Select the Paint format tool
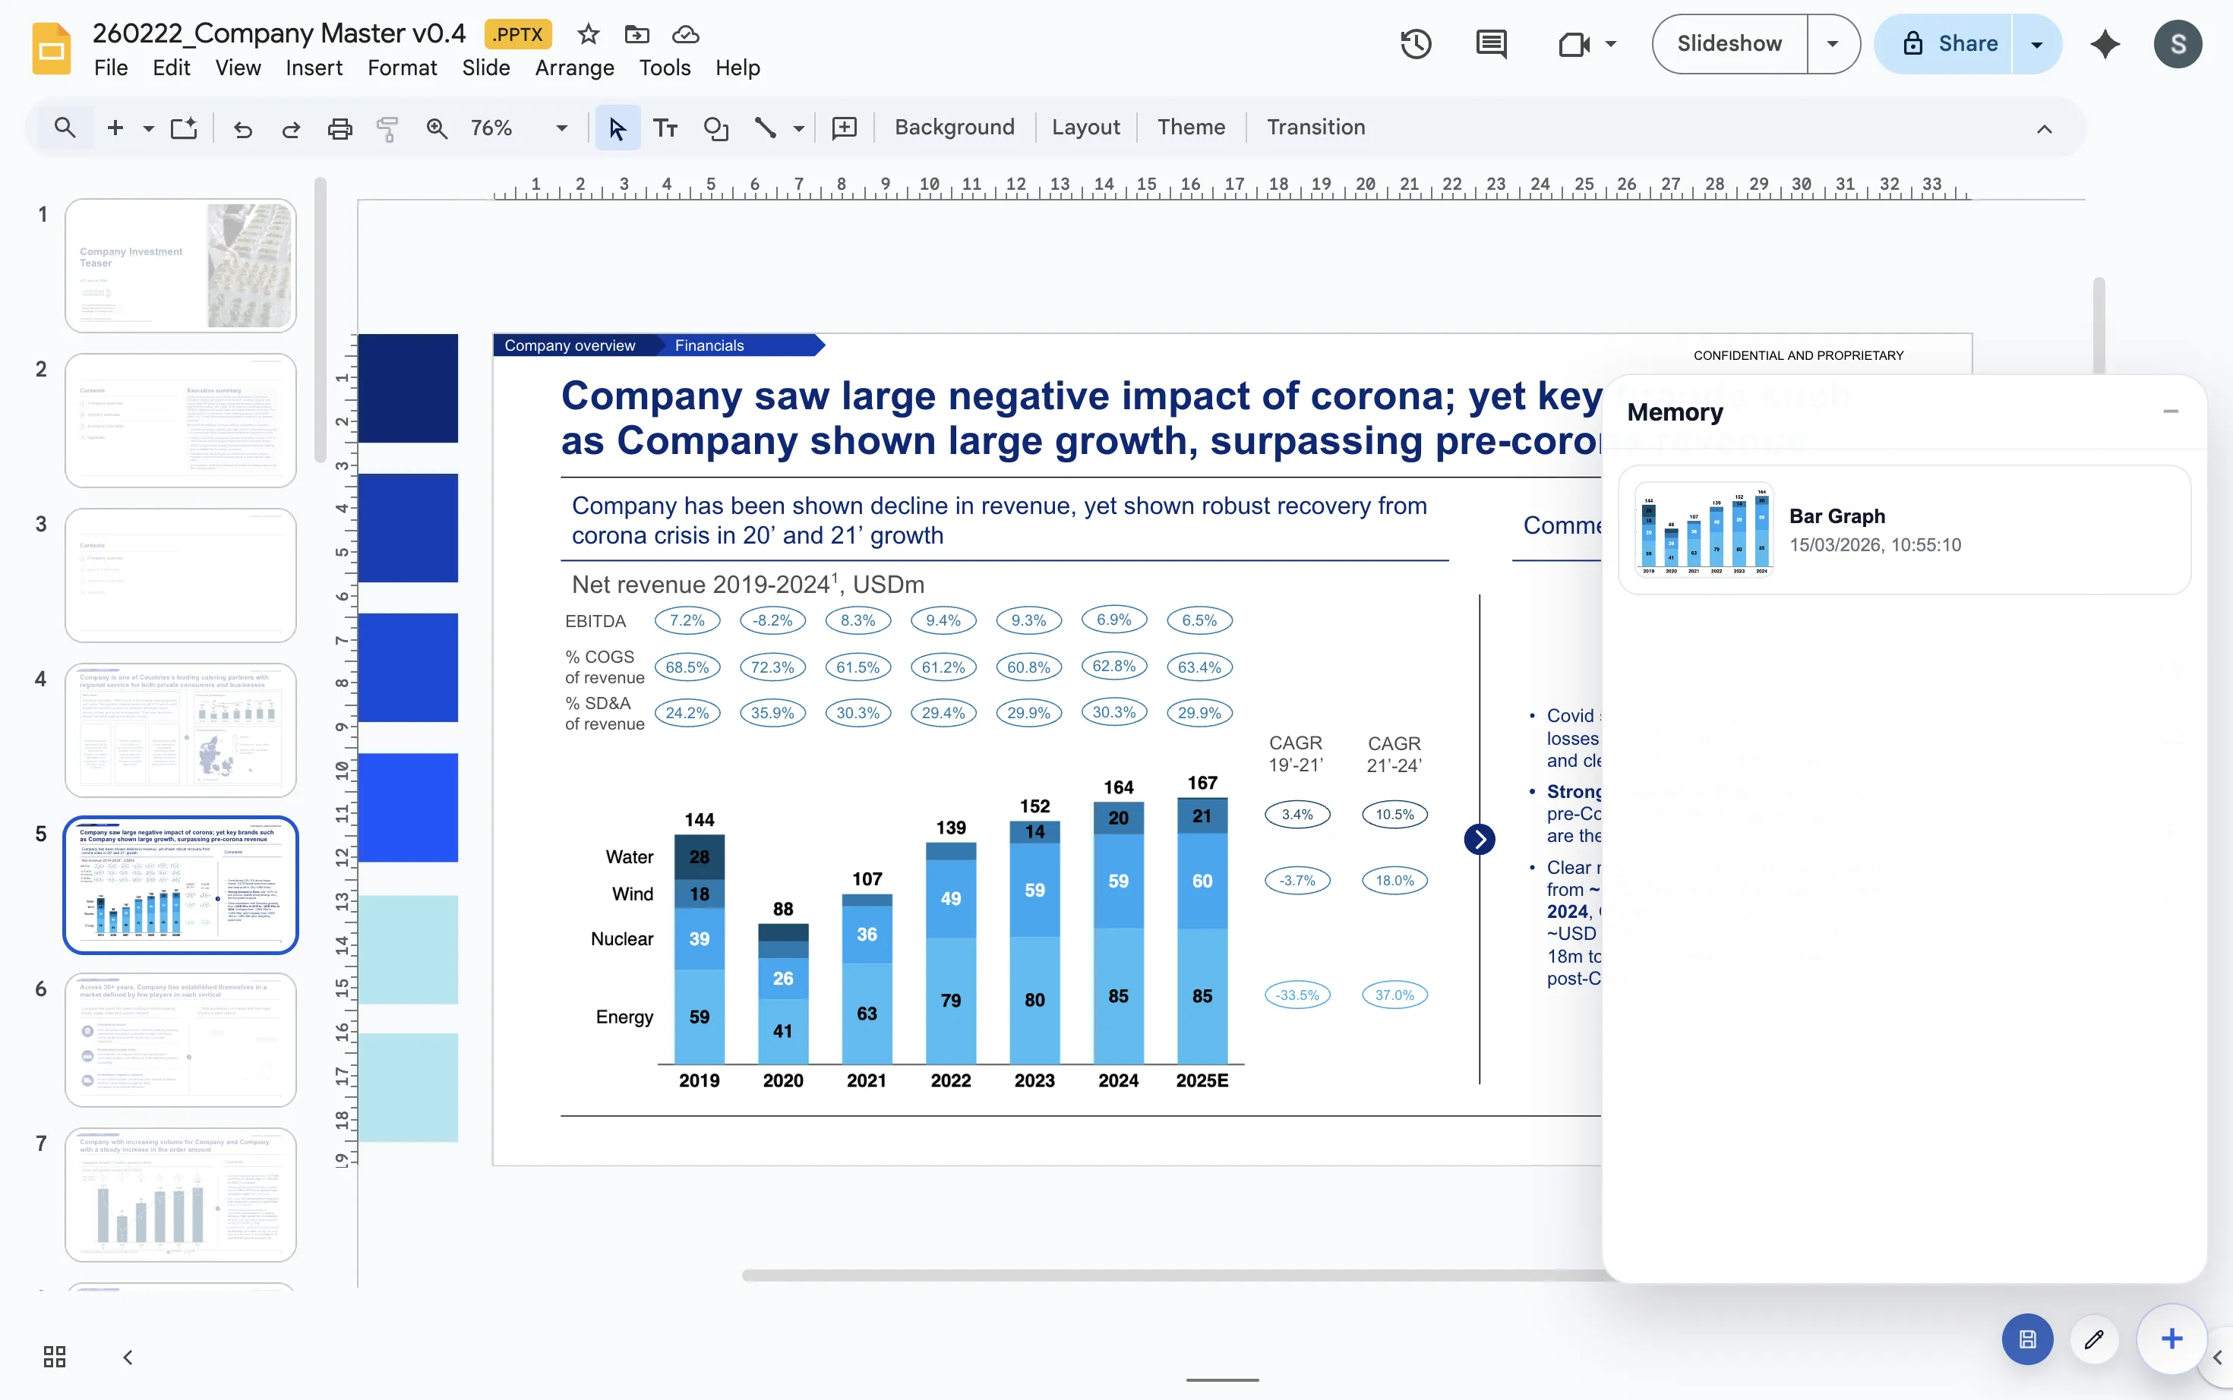2233x1400 pixels. [x=386, y=128]
